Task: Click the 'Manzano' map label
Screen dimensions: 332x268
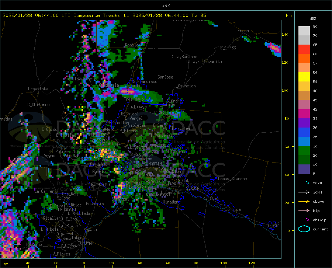Action: pyautogui.click(x=34, y=244)
